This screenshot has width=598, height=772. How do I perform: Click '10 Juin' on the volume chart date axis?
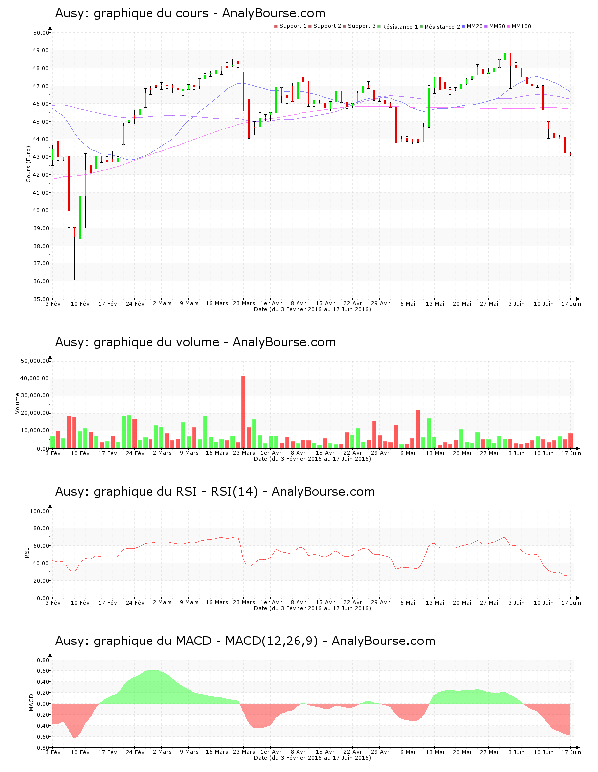544,453
